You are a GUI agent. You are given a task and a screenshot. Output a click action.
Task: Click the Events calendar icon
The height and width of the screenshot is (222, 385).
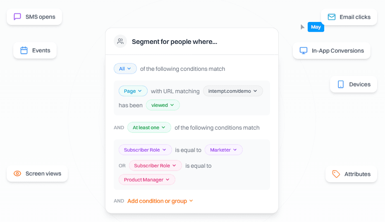tap(24, 51)
